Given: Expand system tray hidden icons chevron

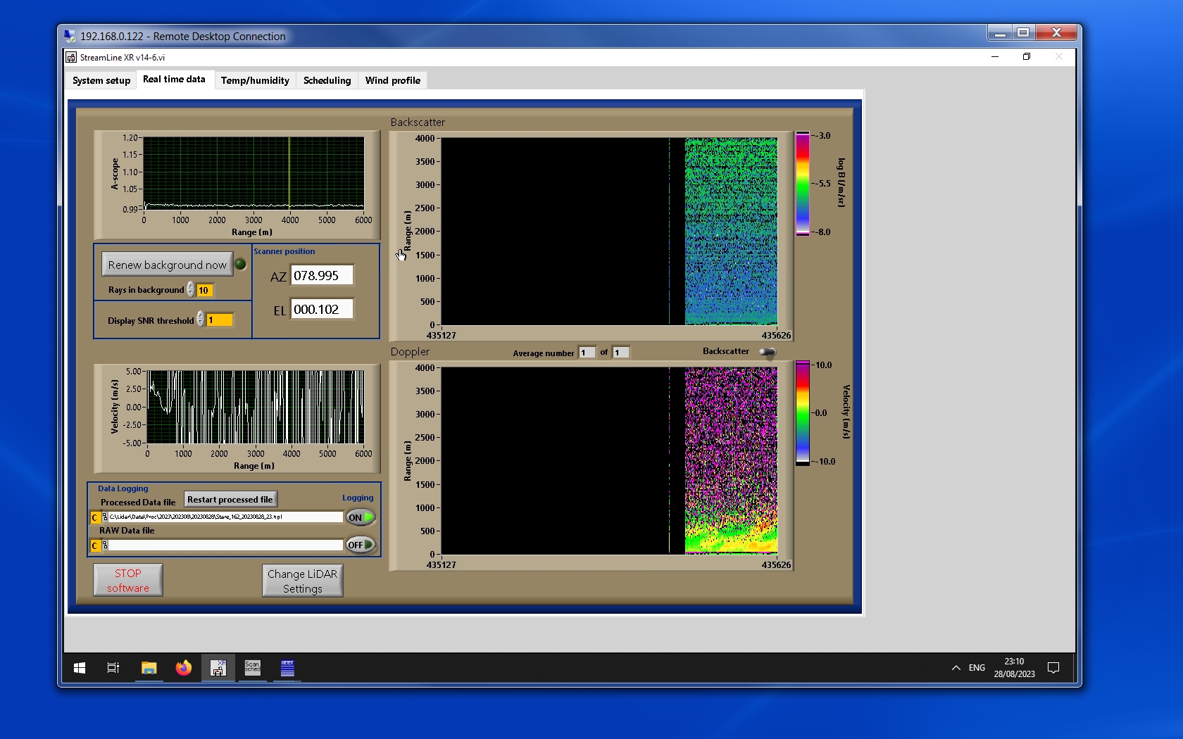Looking at the screenshot, I should click(x=956, y=668).
